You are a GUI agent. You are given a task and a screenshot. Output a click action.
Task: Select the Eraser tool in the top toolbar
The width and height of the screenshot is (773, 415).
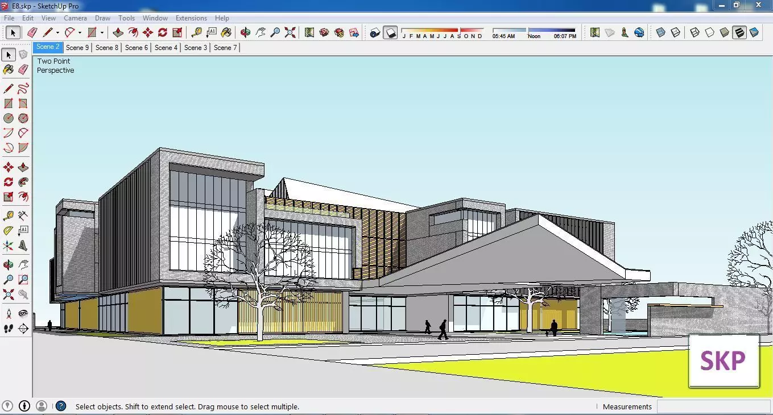(32, 32)
